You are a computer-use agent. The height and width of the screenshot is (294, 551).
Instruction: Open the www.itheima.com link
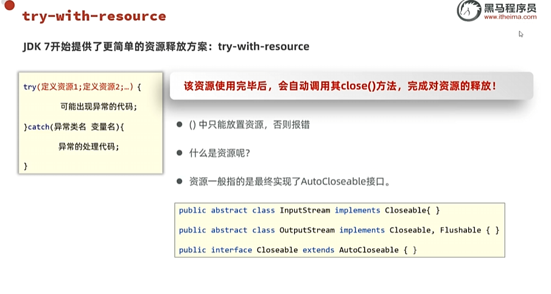pos(510,17)
